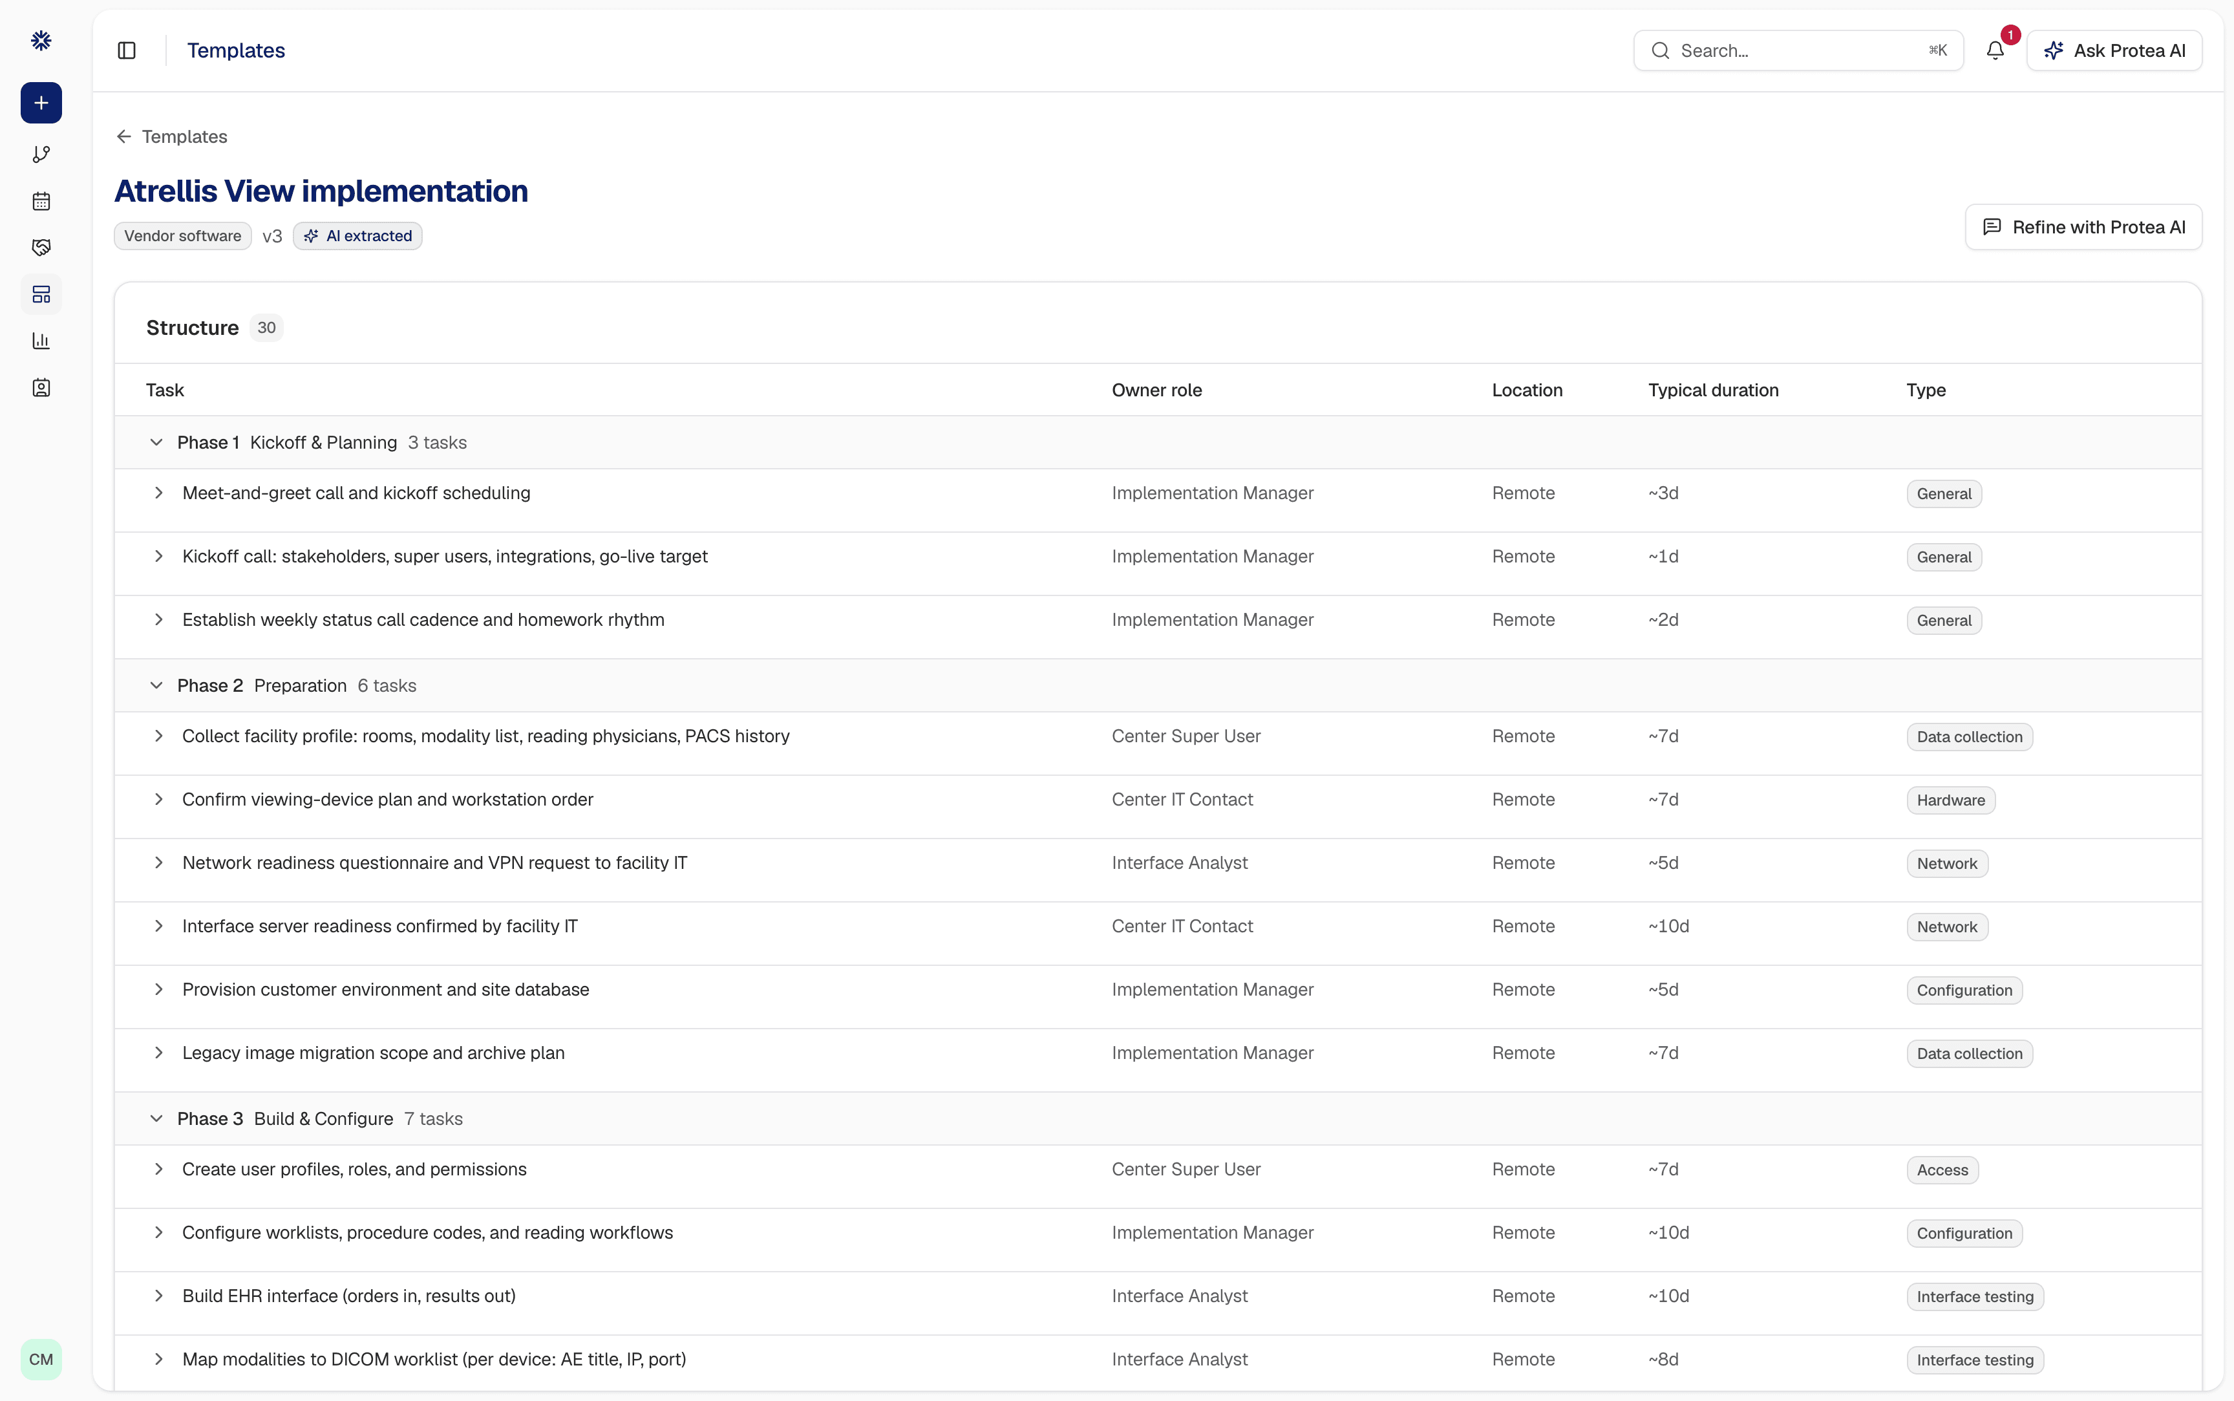Click the Typical duration column header
The height and width of the screenshot is (1401, 2234).
1714,390
